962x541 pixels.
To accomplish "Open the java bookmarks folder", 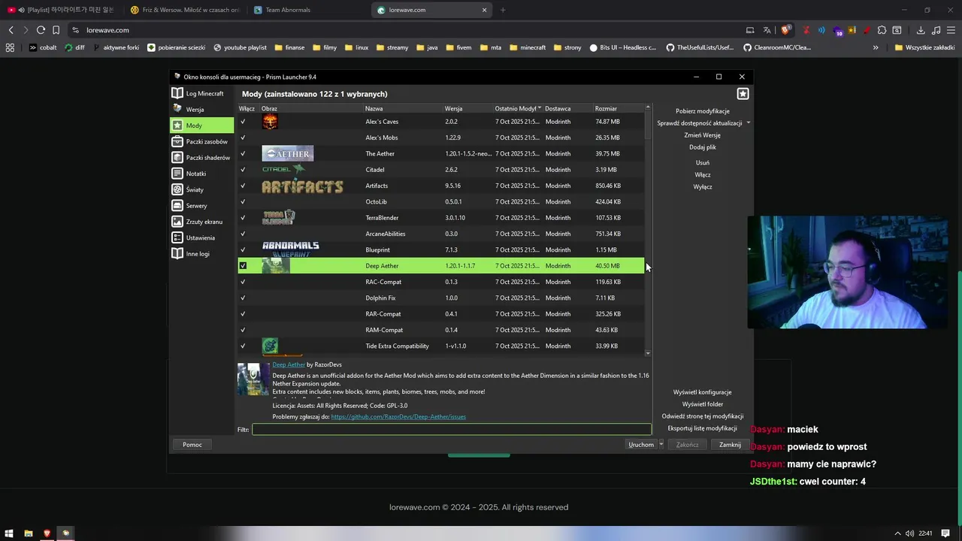I will point(427,47).
